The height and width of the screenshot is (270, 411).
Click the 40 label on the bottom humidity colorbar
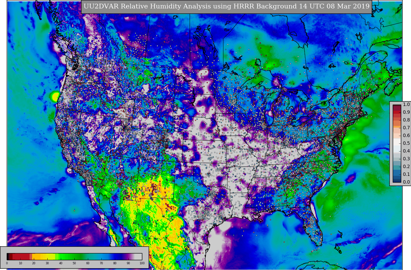click(x=61, y=263)
